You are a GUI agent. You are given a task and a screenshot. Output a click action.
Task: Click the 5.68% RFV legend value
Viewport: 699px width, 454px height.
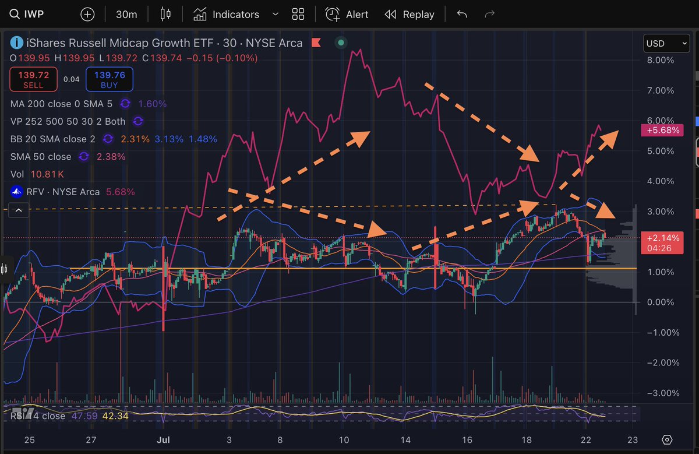[120, 191]
